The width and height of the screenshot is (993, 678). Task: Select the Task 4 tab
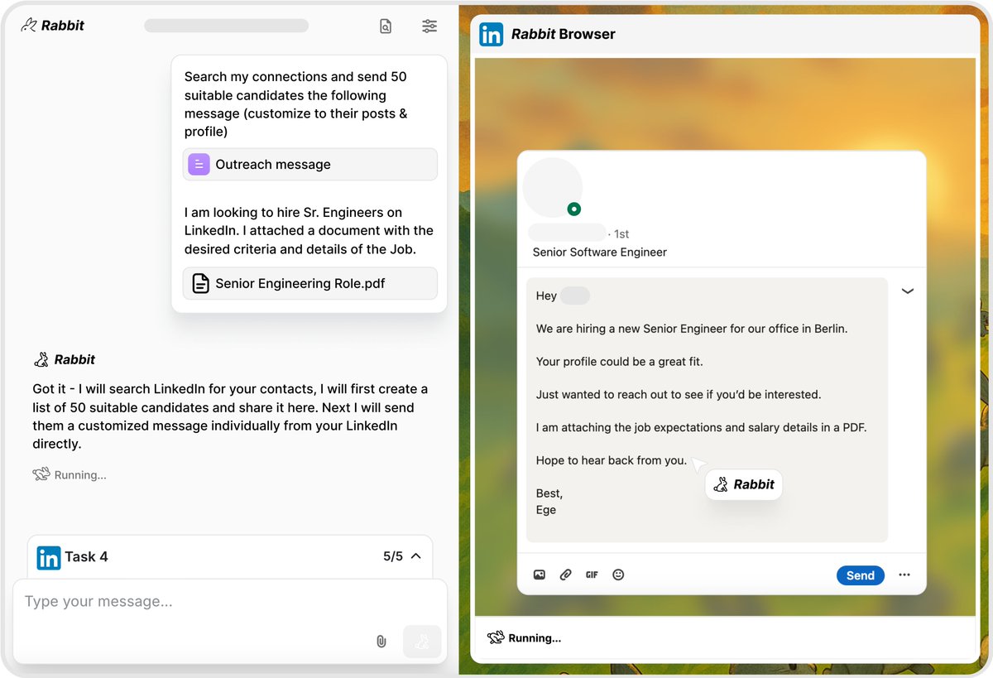point(86,556)
